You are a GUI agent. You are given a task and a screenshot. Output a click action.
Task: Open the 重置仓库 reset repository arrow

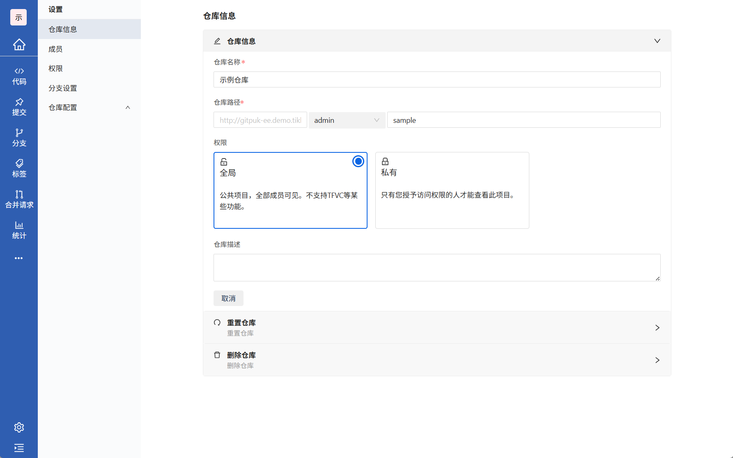click(x=657, y=327)
